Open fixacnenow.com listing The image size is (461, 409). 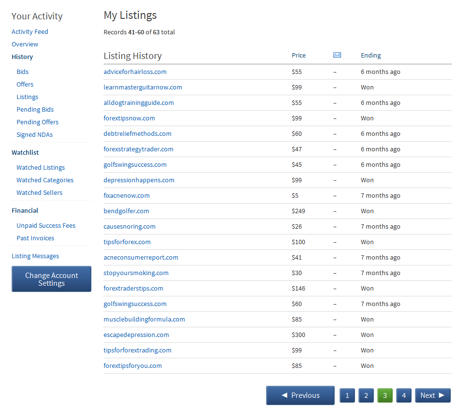[126, 196]
